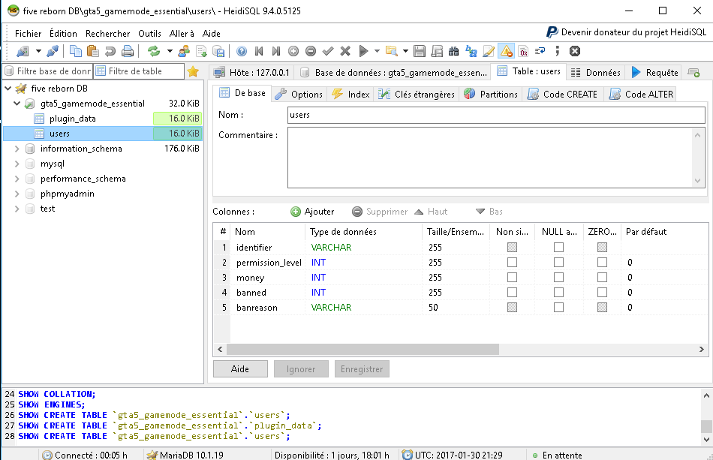Viewport: 713px width, 460px height.
Task: Toggle NULL allowed checkbox for money
Action: click(558, 277)
